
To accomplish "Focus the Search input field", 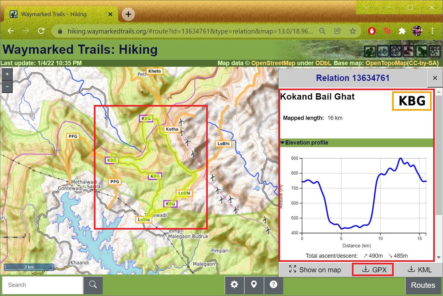I will pyautogui.click(x=43, y=285).
